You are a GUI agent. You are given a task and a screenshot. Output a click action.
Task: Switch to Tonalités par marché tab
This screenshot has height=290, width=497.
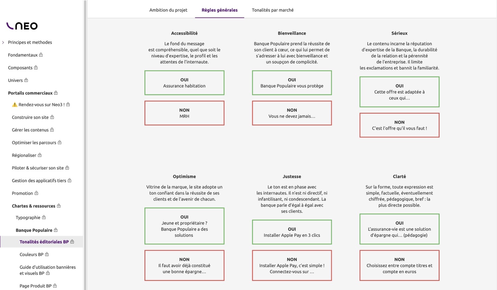(x=273, y=10)
